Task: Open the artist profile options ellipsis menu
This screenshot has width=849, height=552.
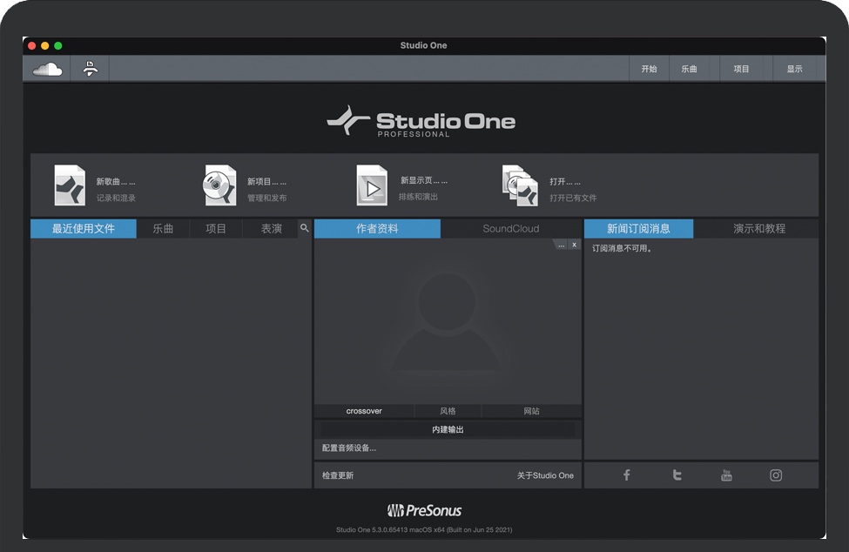Action: tap(562, 246)
